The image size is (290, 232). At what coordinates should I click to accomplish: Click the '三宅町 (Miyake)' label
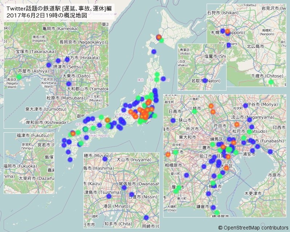(x=95, y=99)
